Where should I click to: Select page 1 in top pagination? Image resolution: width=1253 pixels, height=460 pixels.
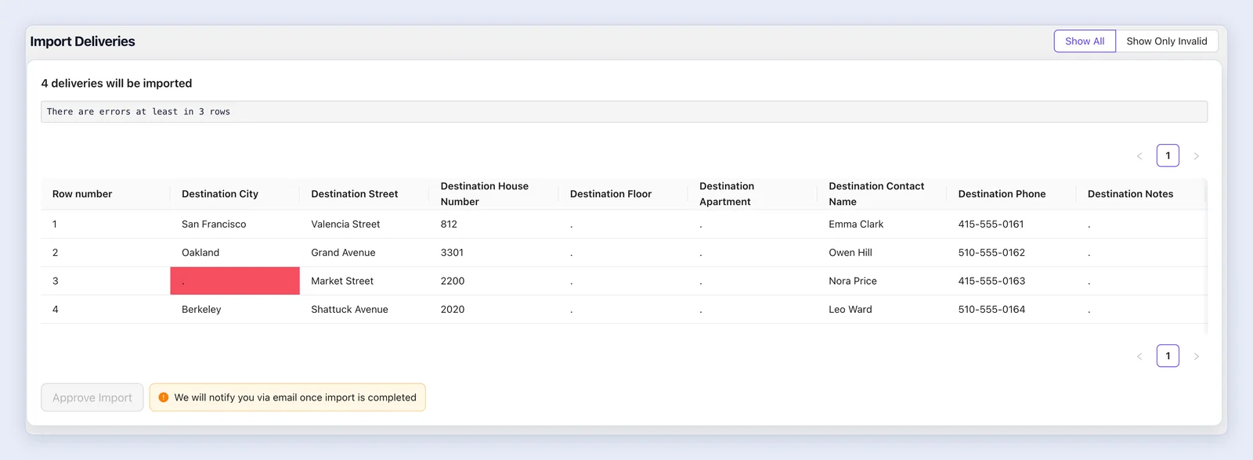(x=1168, y=156)
